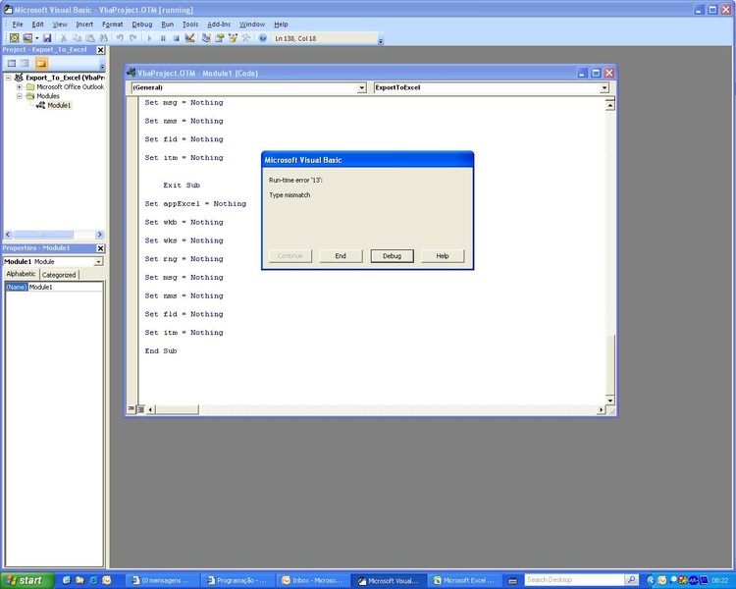The width and height of the screenshot is (736, 589).
Task: Open the Object Browser toolbar icon
Action: (233, 38)
